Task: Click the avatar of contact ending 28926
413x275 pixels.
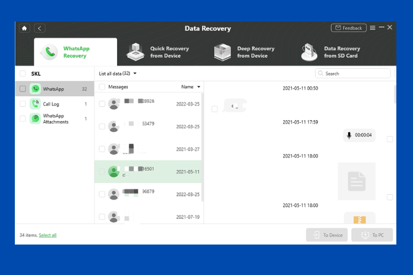Action: click(x=114, y=104)
